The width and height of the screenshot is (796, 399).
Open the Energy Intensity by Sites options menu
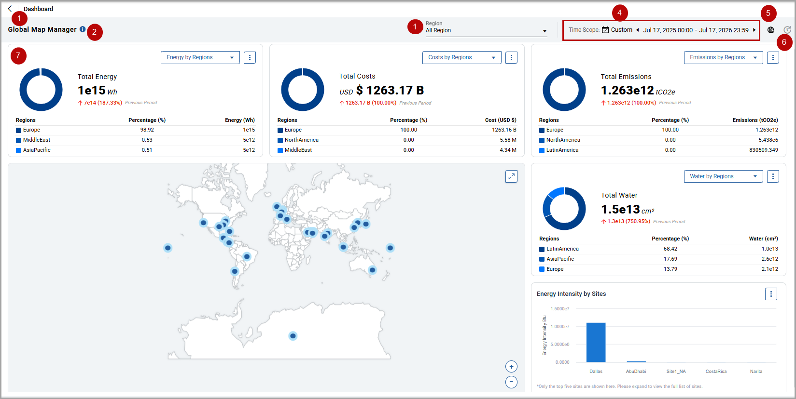click(x=771, y=294)
